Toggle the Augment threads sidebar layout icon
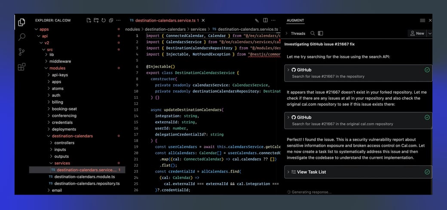Viewport: 447px width, 210px height. tap(320, 33)
